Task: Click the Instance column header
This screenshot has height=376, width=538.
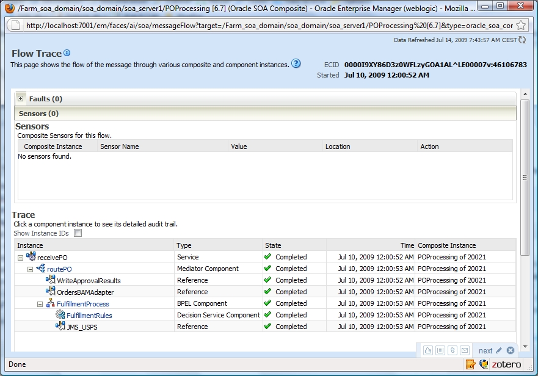Action: 95,245
